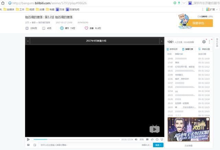
Task: Open the 百度 bookmark
Action: tap(60, 9)
